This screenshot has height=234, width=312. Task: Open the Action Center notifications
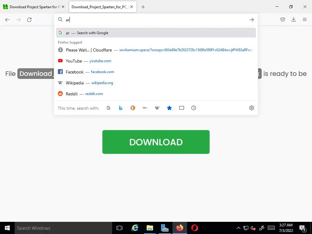(x=303, y=228)
